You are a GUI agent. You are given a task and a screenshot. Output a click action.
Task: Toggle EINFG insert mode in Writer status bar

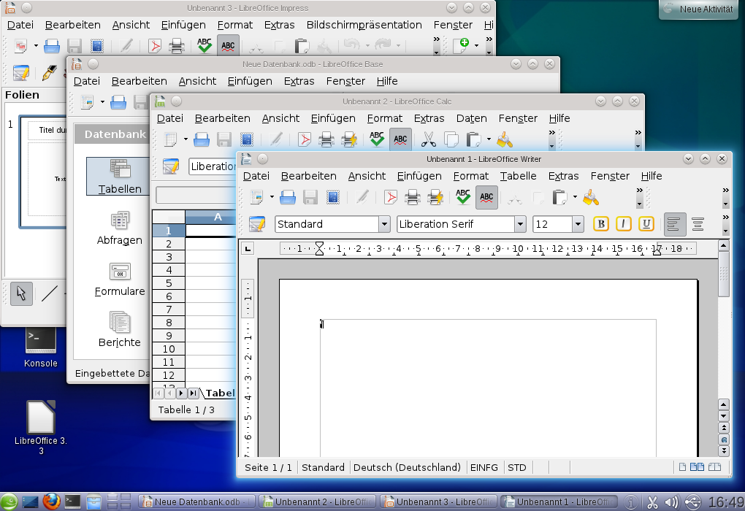tap(484, 468)
